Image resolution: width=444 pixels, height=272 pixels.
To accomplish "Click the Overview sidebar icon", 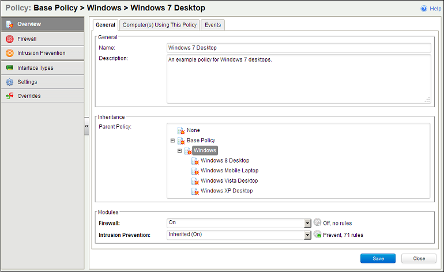I will [10, 24].
